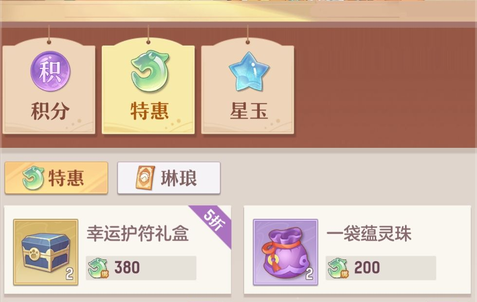Viewport: 477px width, 302px height.
Task: Open the purple pouch item thumbnail
Action: click(285, 252)
